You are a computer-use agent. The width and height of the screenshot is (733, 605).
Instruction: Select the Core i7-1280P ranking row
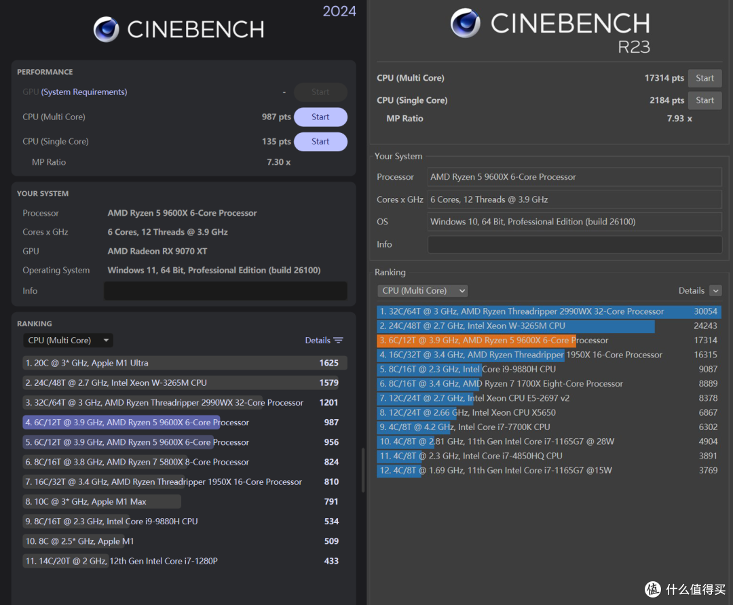tap(185, 561)
